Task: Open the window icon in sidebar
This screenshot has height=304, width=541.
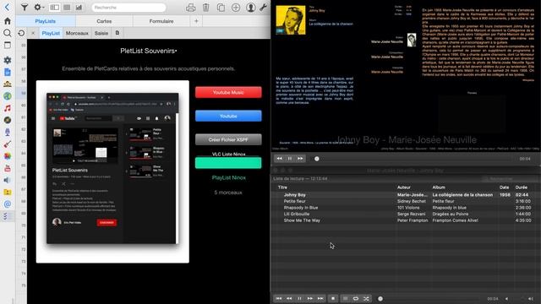Action: [x=8, y=45]
